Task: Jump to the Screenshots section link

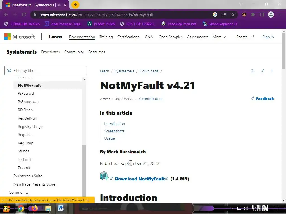Action: [x=114, y=131]
